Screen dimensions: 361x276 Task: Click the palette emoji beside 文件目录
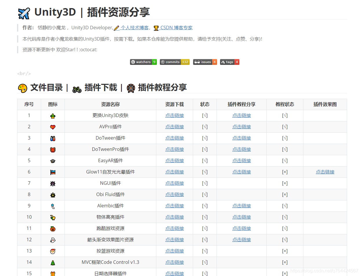point(23,88)
